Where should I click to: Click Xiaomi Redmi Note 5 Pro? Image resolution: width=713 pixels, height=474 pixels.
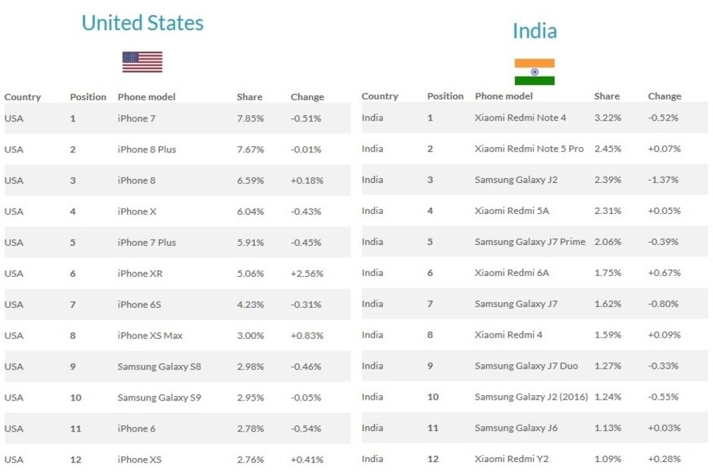click(529, 149)
